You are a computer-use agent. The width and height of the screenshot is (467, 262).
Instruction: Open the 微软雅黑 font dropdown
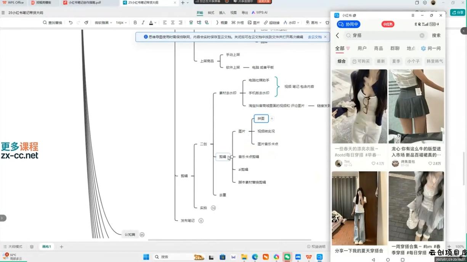point(103,23)
